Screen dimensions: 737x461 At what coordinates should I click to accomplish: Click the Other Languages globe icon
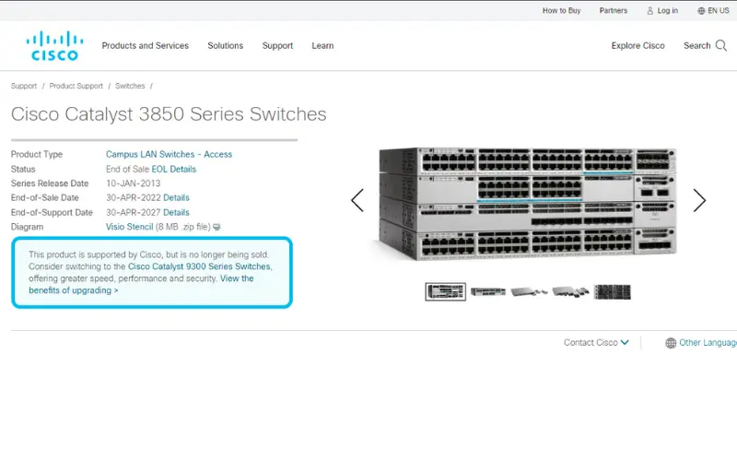(x=671, y=343)
